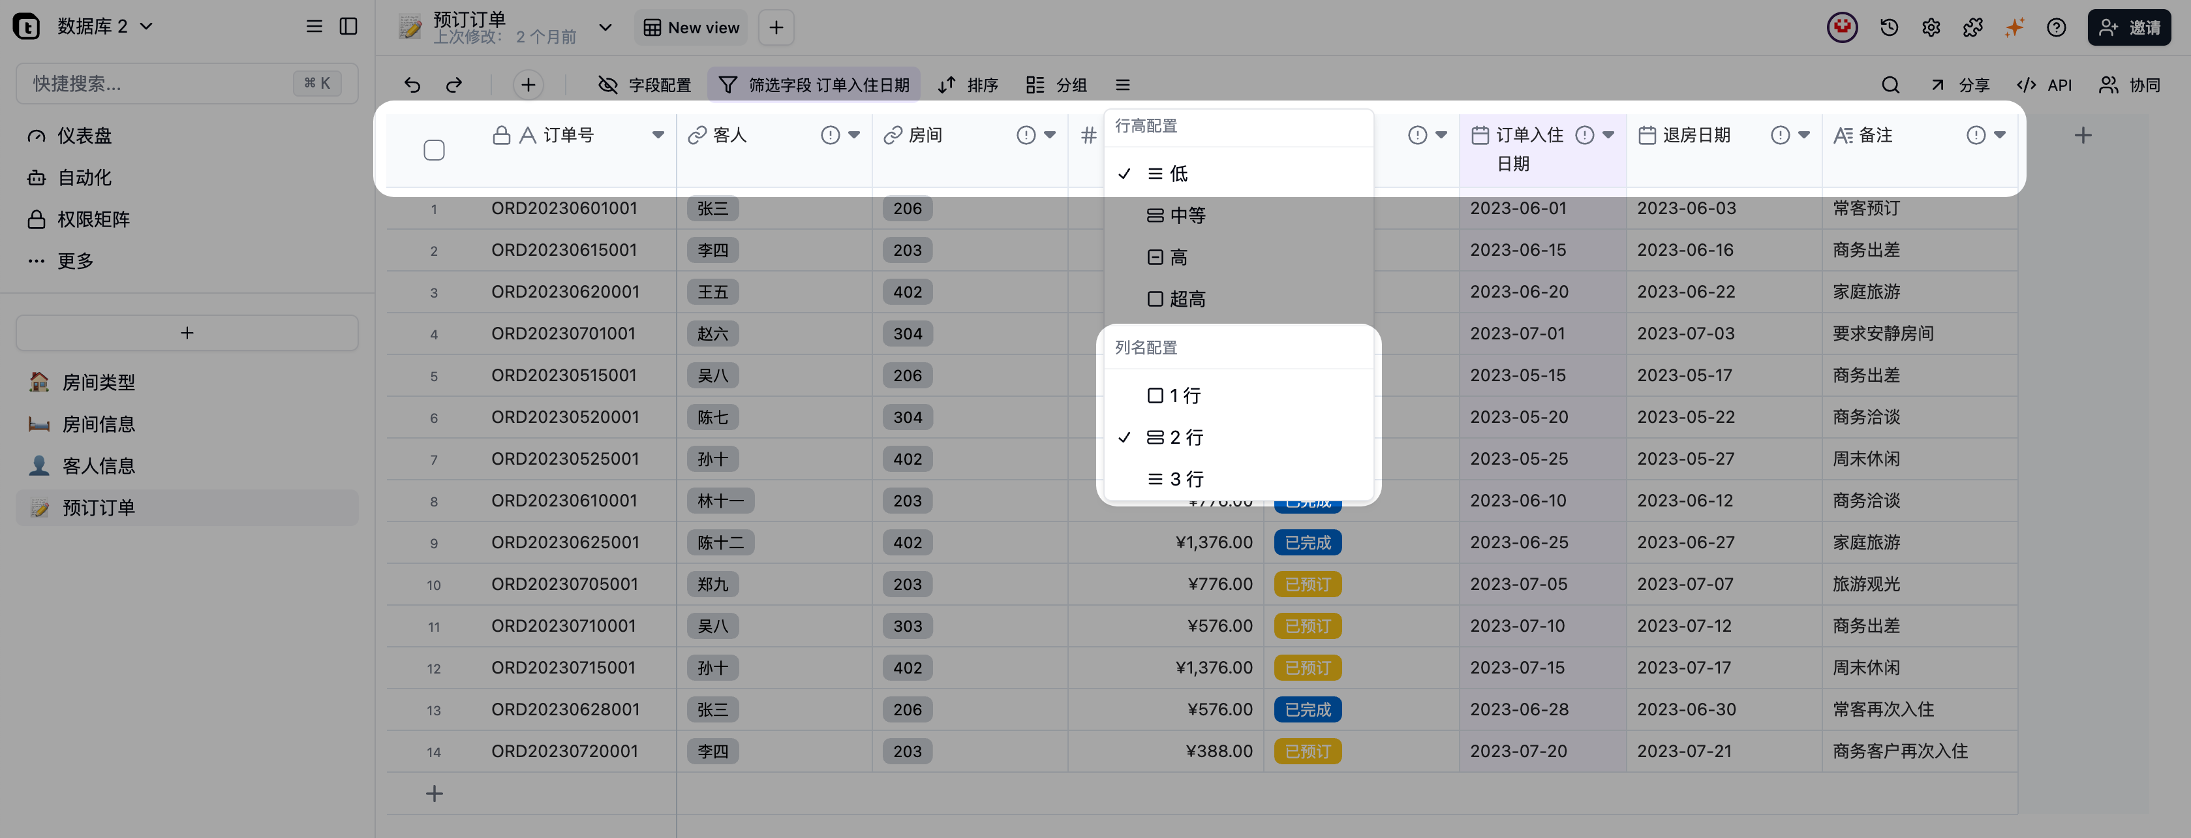
Task: Switch to the New view tab
Action: point(690,27)
